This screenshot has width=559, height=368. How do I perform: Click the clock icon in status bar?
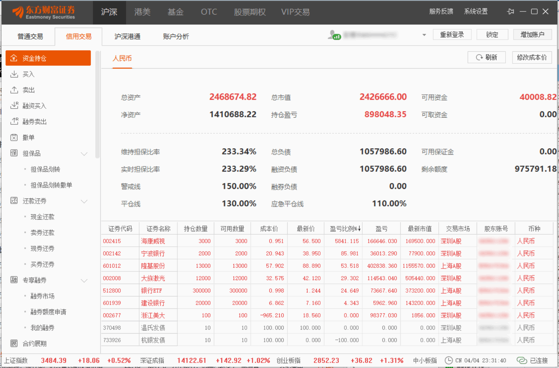tap(449, 360)
